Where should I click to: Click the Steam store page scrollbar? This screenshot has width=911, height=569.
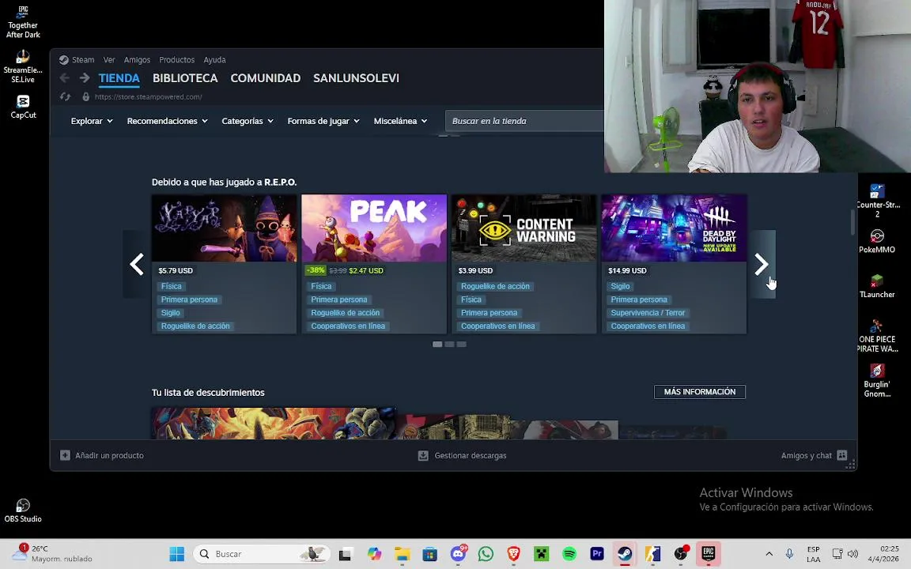point(853,222)
